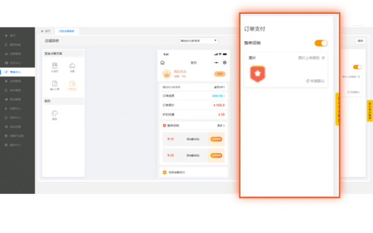Open the store selector dropdown in 店铺装修 header
Screen dimensions: 373x233
(199, 41)
